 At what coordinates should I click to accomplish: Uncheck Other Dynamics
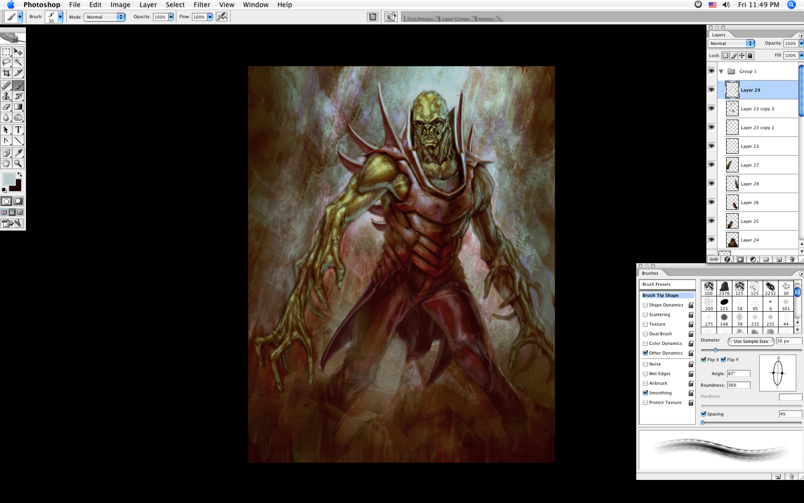click(x=645, y=353)
